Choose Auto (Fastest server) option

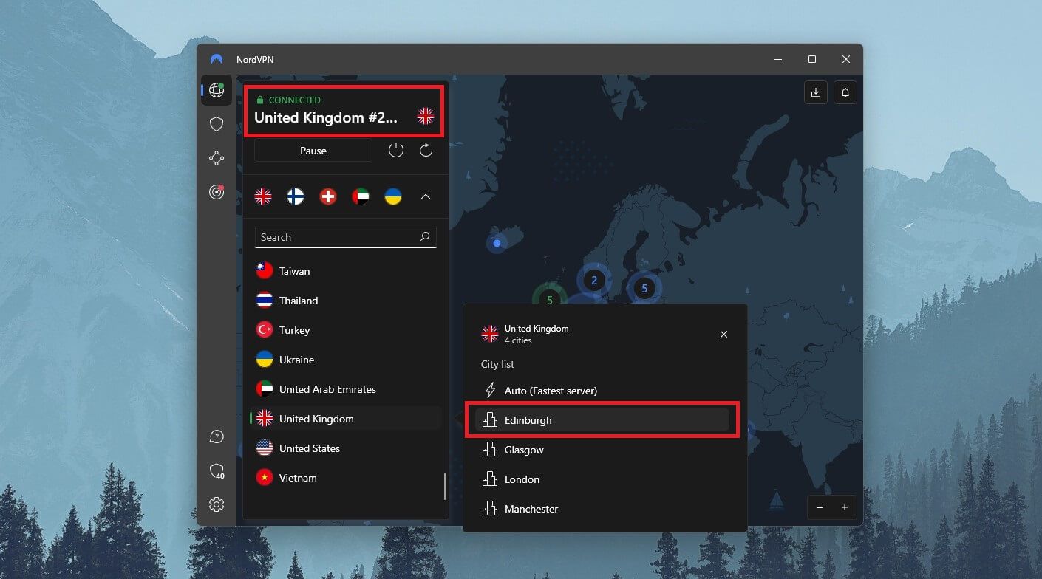pyautogui.click(x=602, y=391)
